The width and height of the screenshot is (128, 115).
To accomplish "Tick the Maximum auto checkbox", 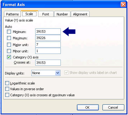I will (9, 38).
